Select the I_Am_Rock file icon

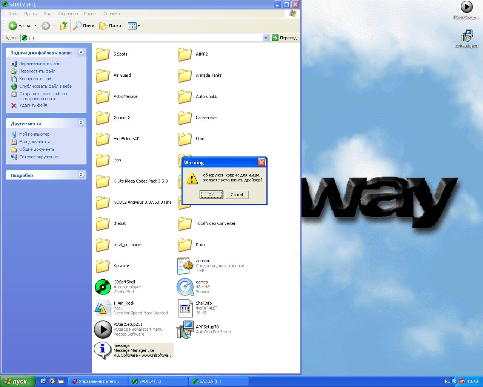click(x=103, y=308)
